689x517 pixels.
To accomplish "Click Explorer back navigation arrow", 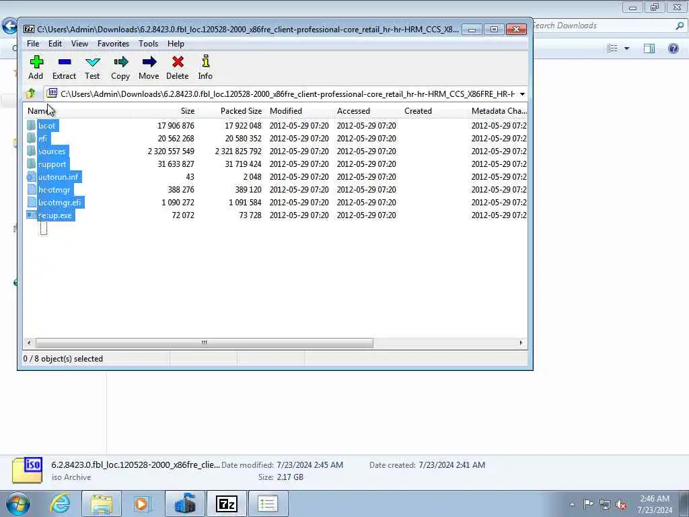I will (x=9, y=26).
